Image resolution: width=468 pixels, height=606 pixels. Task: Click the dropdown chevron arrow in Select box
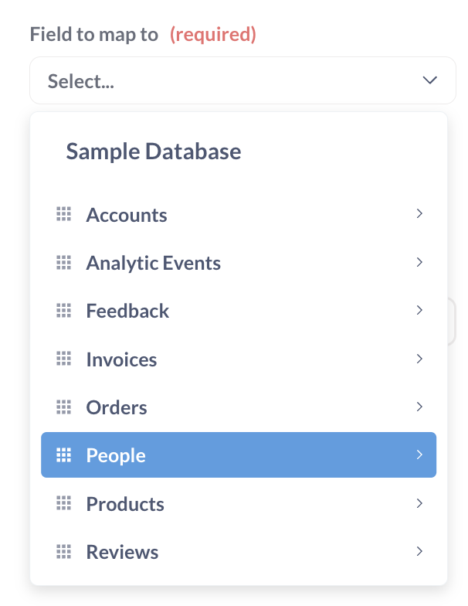429,80
